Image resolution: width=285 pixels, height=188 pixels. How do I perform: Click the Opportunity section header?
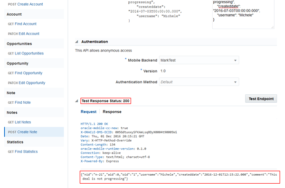pyautogui.click(x=34, y=63)
